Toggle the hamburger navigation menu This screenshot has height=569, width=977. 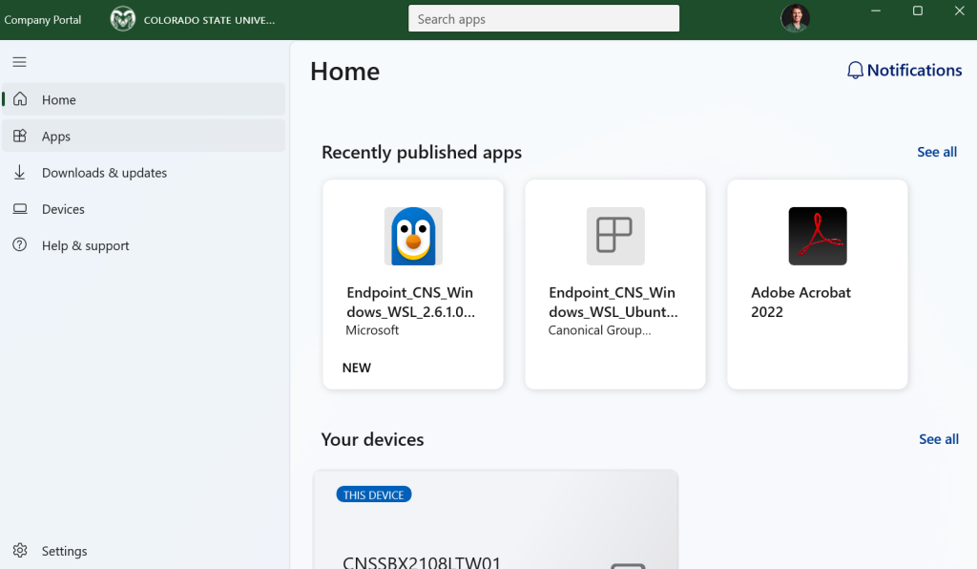pos(19,62)
